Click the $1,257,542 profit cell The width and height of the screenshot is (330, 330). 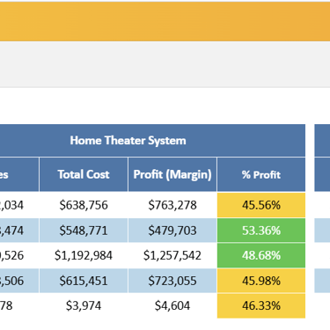tap(172, 255)
